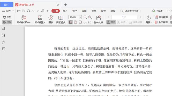Click PDF转图片 tool
The width and height of the screenshot is (172, 96).
pos(40,20)
